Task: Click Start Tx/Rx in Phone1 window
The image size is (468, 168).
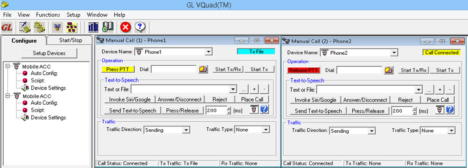Action: (x=229, y=69)
